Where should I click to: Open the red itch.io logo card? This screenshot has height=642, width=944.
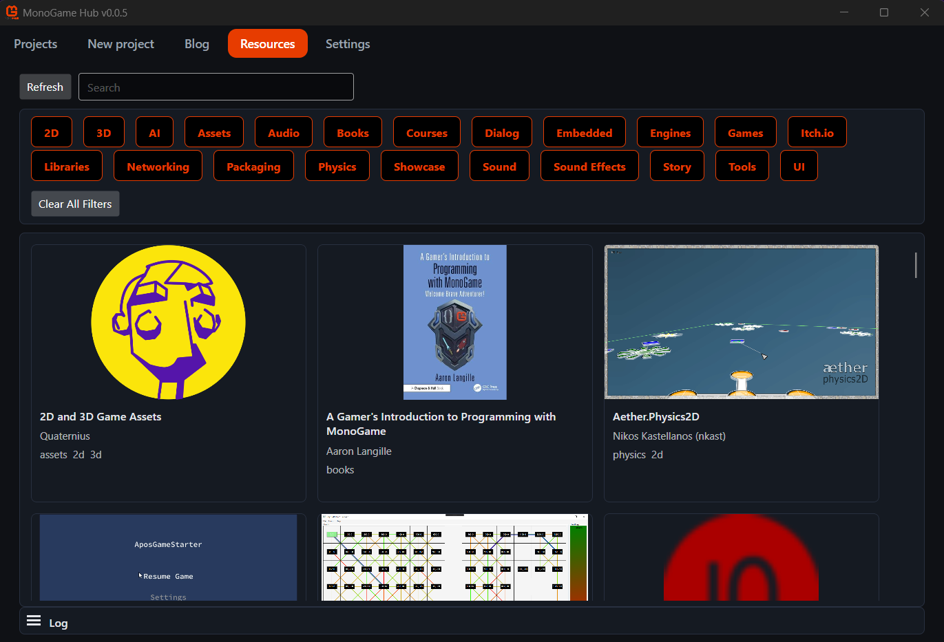(x=742, y=557)
